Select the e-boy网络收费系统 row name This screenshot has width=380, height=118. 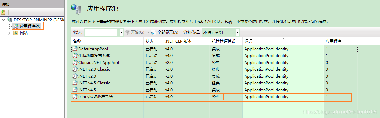pos(96,97)
